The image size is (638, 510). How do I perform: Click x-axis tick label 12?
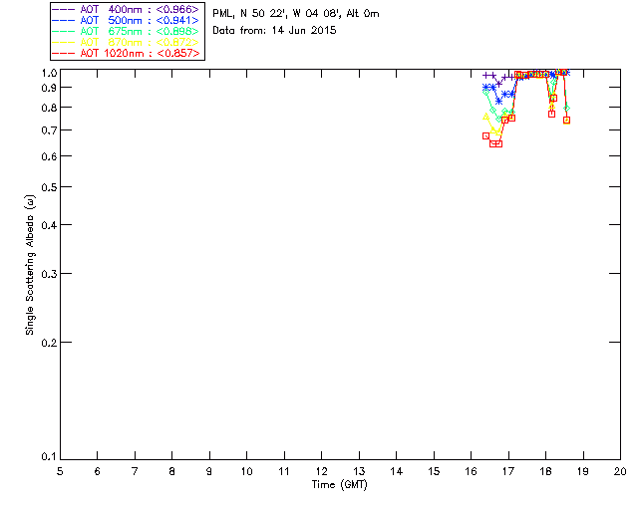321,472
